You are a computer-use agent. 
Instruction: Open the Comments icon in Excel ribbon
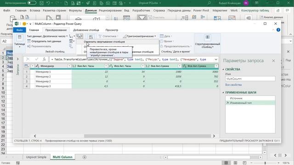287,11
